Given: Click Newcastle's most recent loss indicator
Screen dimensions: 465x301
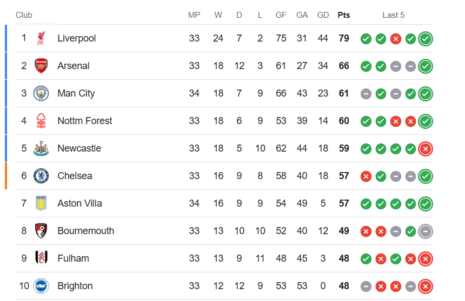Looking at the screenshot, I should [426, 149].
